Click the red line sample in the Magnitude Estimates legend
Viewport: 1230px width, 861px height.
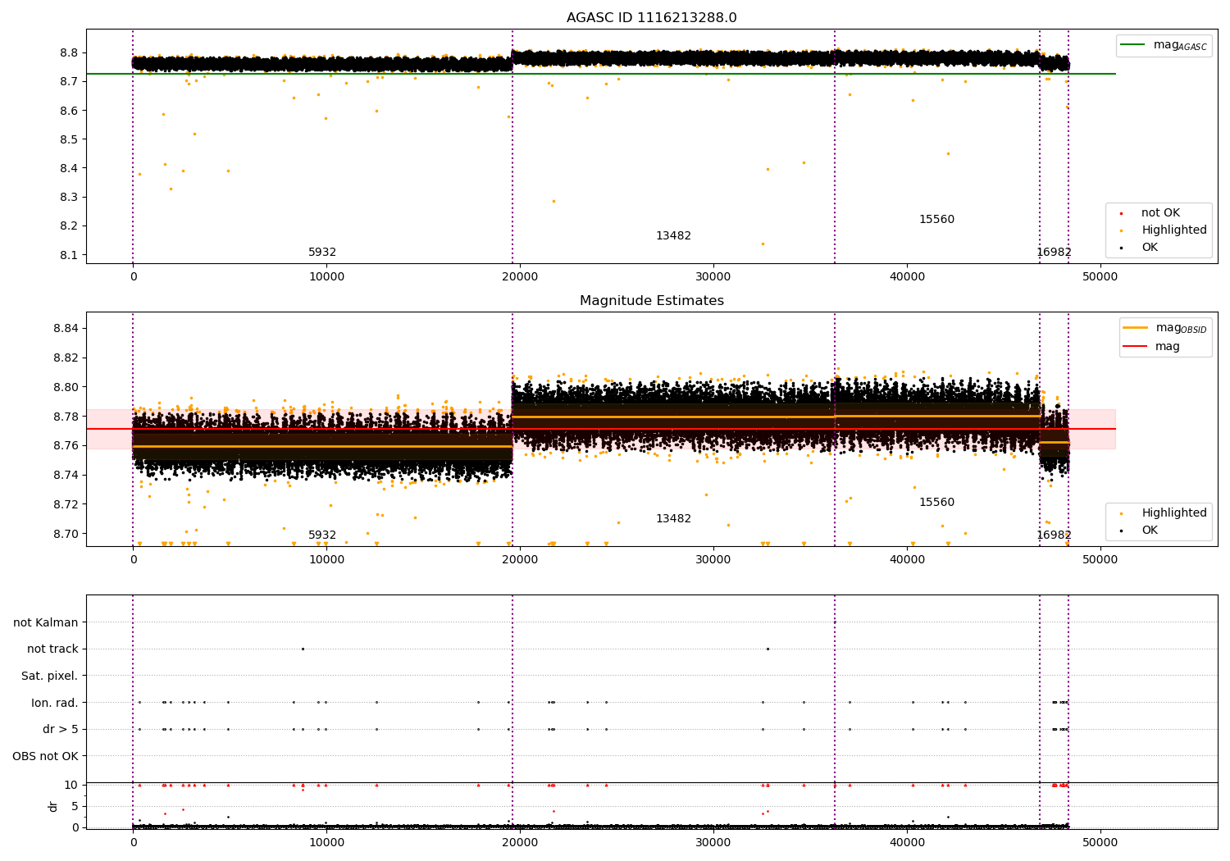(1136, 347)
